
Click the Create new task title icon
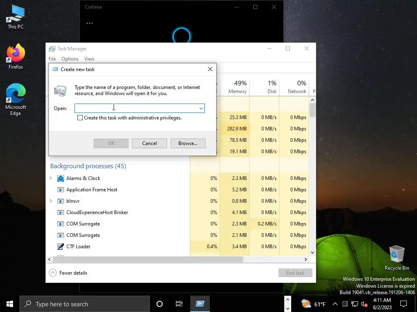(55, 69)
